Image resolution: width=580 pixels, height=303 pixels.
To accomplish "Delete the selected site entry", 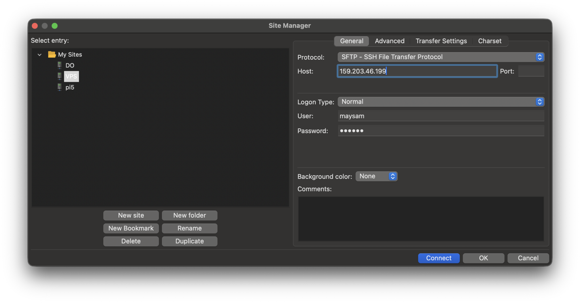I will (131, 241).
